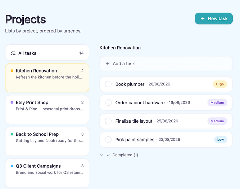Click the All tasks count 14
Image resolution: width=240 pixels, height=189 pixels.
(x=81, y=53)
